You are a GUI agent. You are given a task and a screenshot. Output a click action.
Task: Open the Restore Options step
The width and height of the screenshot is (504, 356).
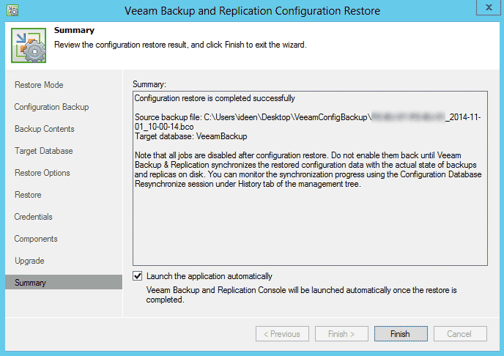[42, 173]
